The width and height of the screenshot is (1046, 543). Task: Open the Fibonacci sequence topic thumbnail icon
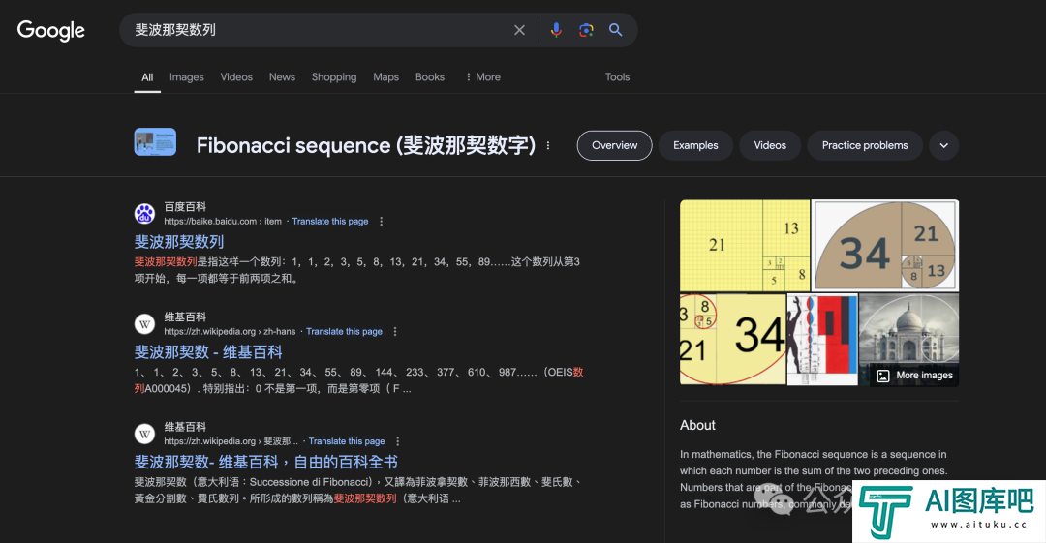155,142
